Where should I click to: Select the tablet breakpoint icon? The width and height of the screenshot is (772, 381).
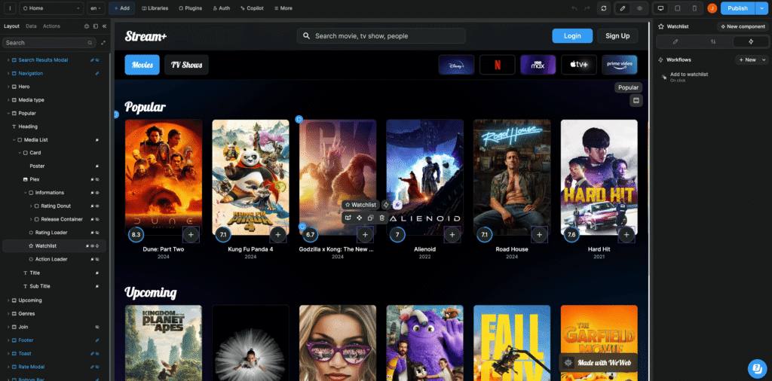[x=678, y=8]
